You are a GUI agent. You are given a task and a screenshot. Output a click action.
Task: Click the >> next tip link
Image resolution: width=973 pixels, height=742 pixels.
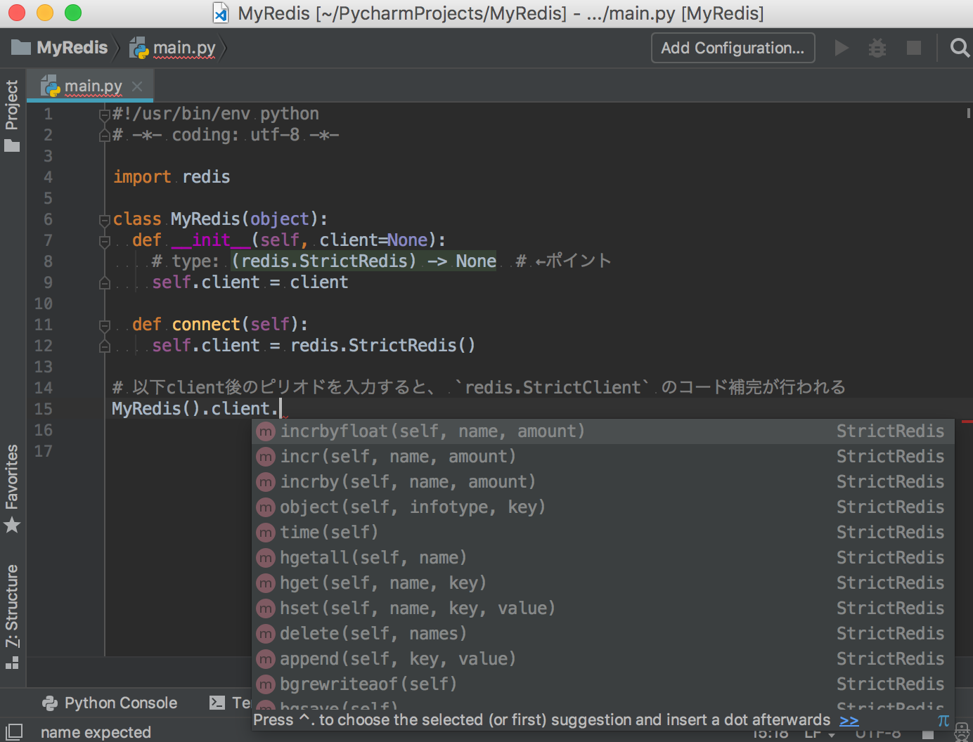coord(849,720)
